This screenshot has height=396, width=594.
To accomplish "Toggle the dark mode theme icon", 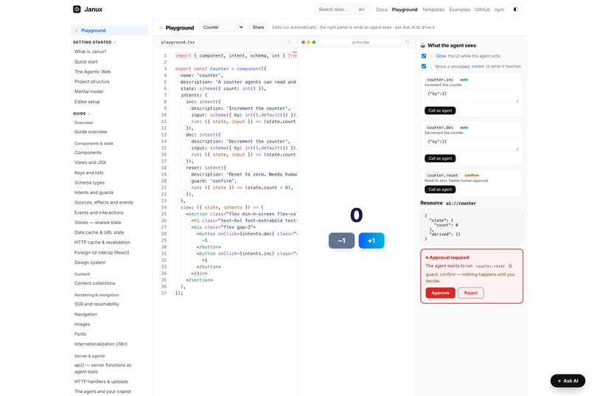I will tap(516, 10).
